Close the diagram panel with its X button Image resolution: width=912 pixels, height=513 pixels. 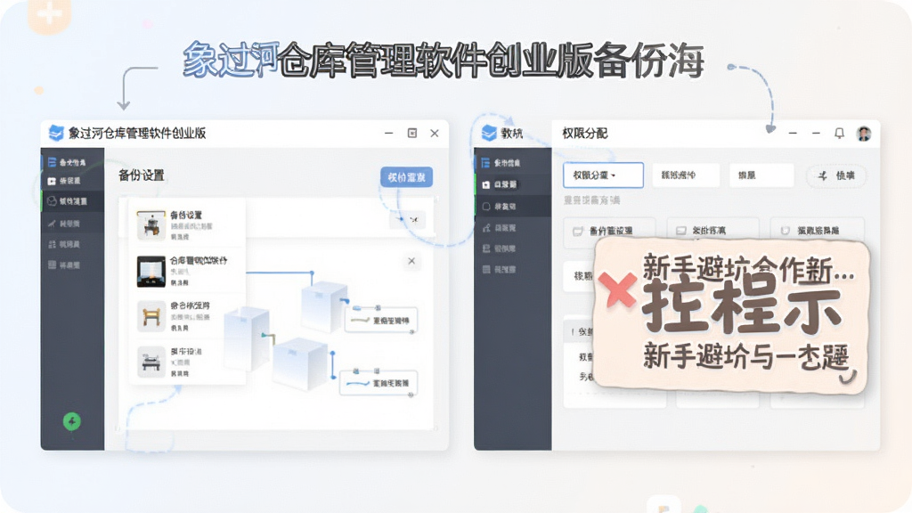pyautogui.click(x=411, y=261)
